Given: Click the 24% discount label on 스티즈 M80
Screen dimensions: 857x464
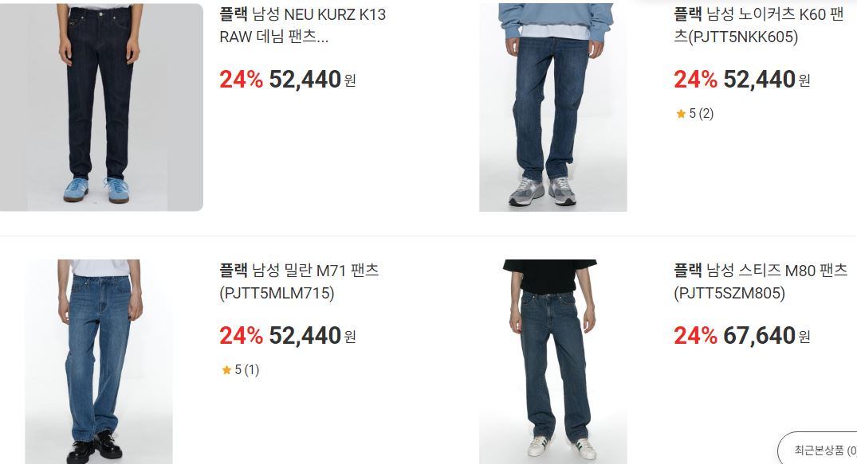Looking at the screenshot, I should pos(695,336).
